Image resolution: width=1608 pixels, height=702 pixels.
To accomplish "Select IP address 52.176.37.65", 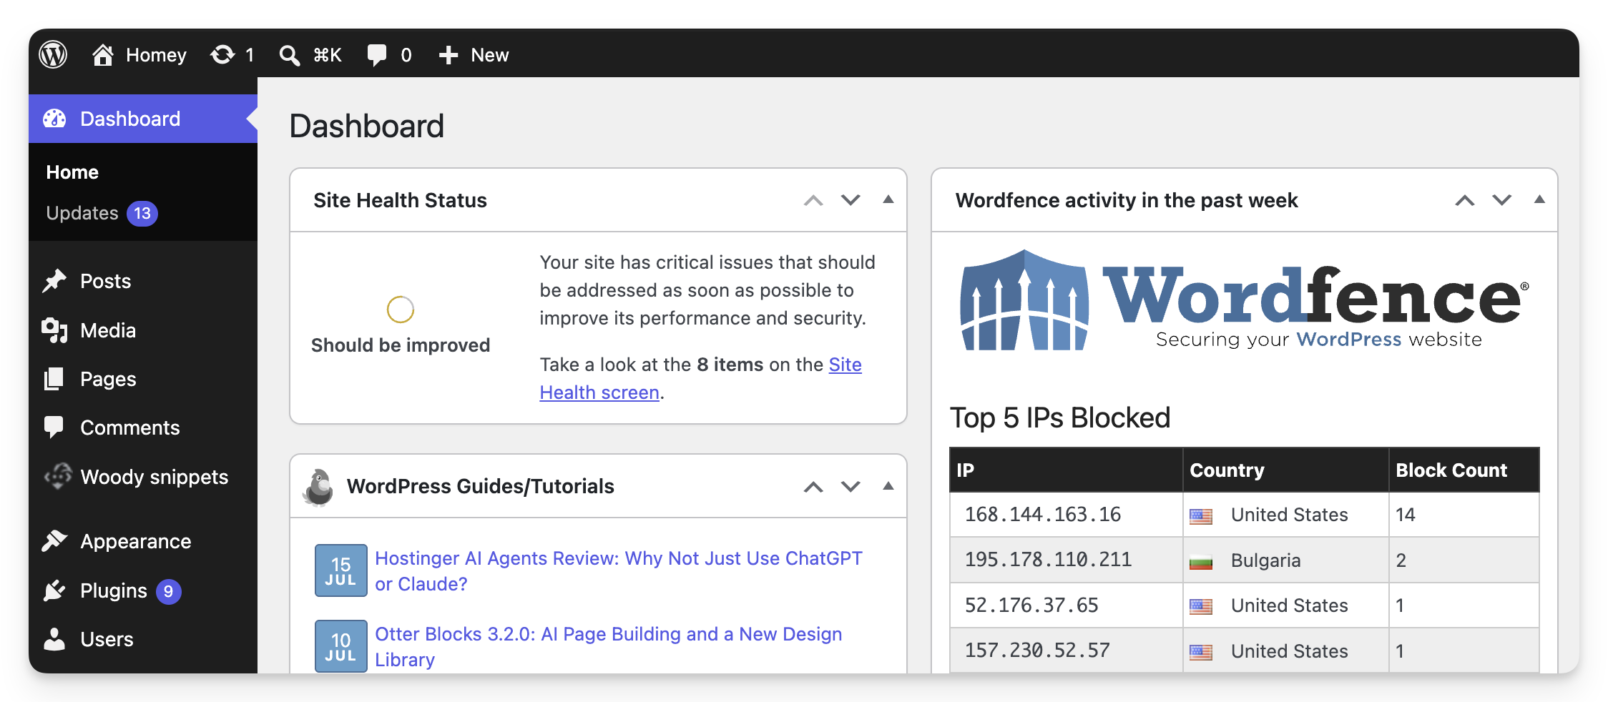I will click(x=1031, y=605).
